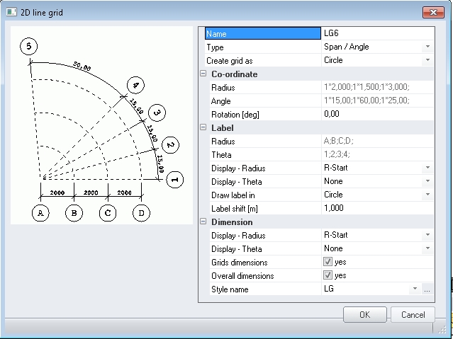
Task: Close the 2D line grid dialog
Action: (433, 13)
